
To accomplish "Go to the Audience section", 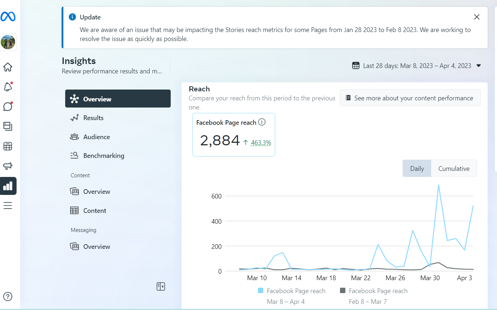I will coord(97,137).
